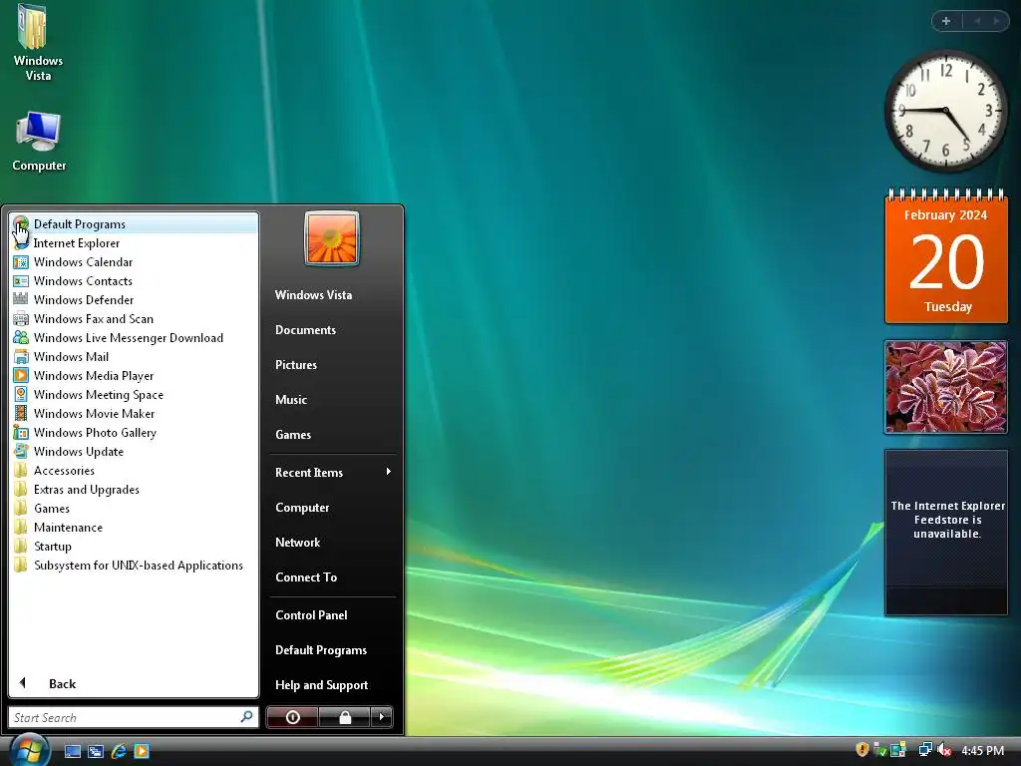Viewport: 1021px width, 766px height.
Task: Expand the Accessories folder
Action: point(135,471)
